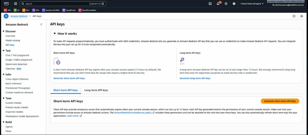Open the clock history icon at top right
The width and height of the screenshot is (308, 135).
click(x=301, y=16)
